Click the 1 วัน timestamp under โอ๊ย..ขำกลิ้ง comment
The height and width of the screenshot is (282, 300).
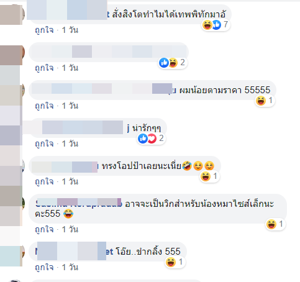[70, 268]
